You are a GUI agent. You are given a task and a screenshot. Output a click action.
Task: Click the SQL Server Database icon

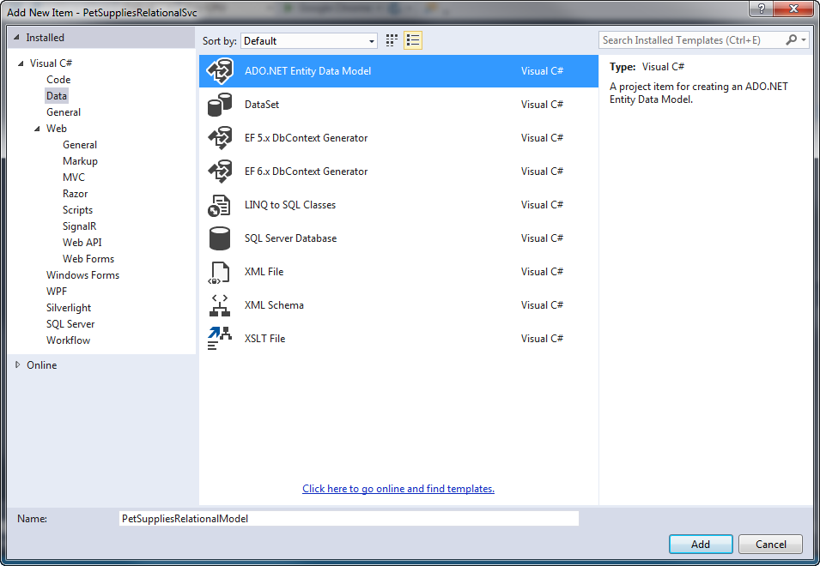click(220, 238)
